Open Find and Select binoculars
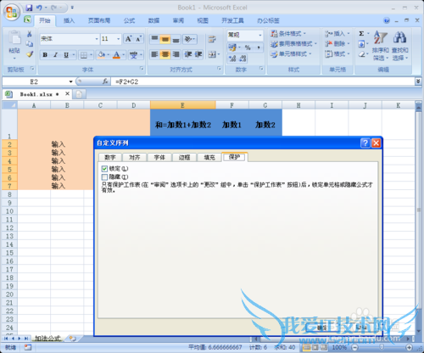The height and width of the screenshot is (353, 424). (399, 46)
